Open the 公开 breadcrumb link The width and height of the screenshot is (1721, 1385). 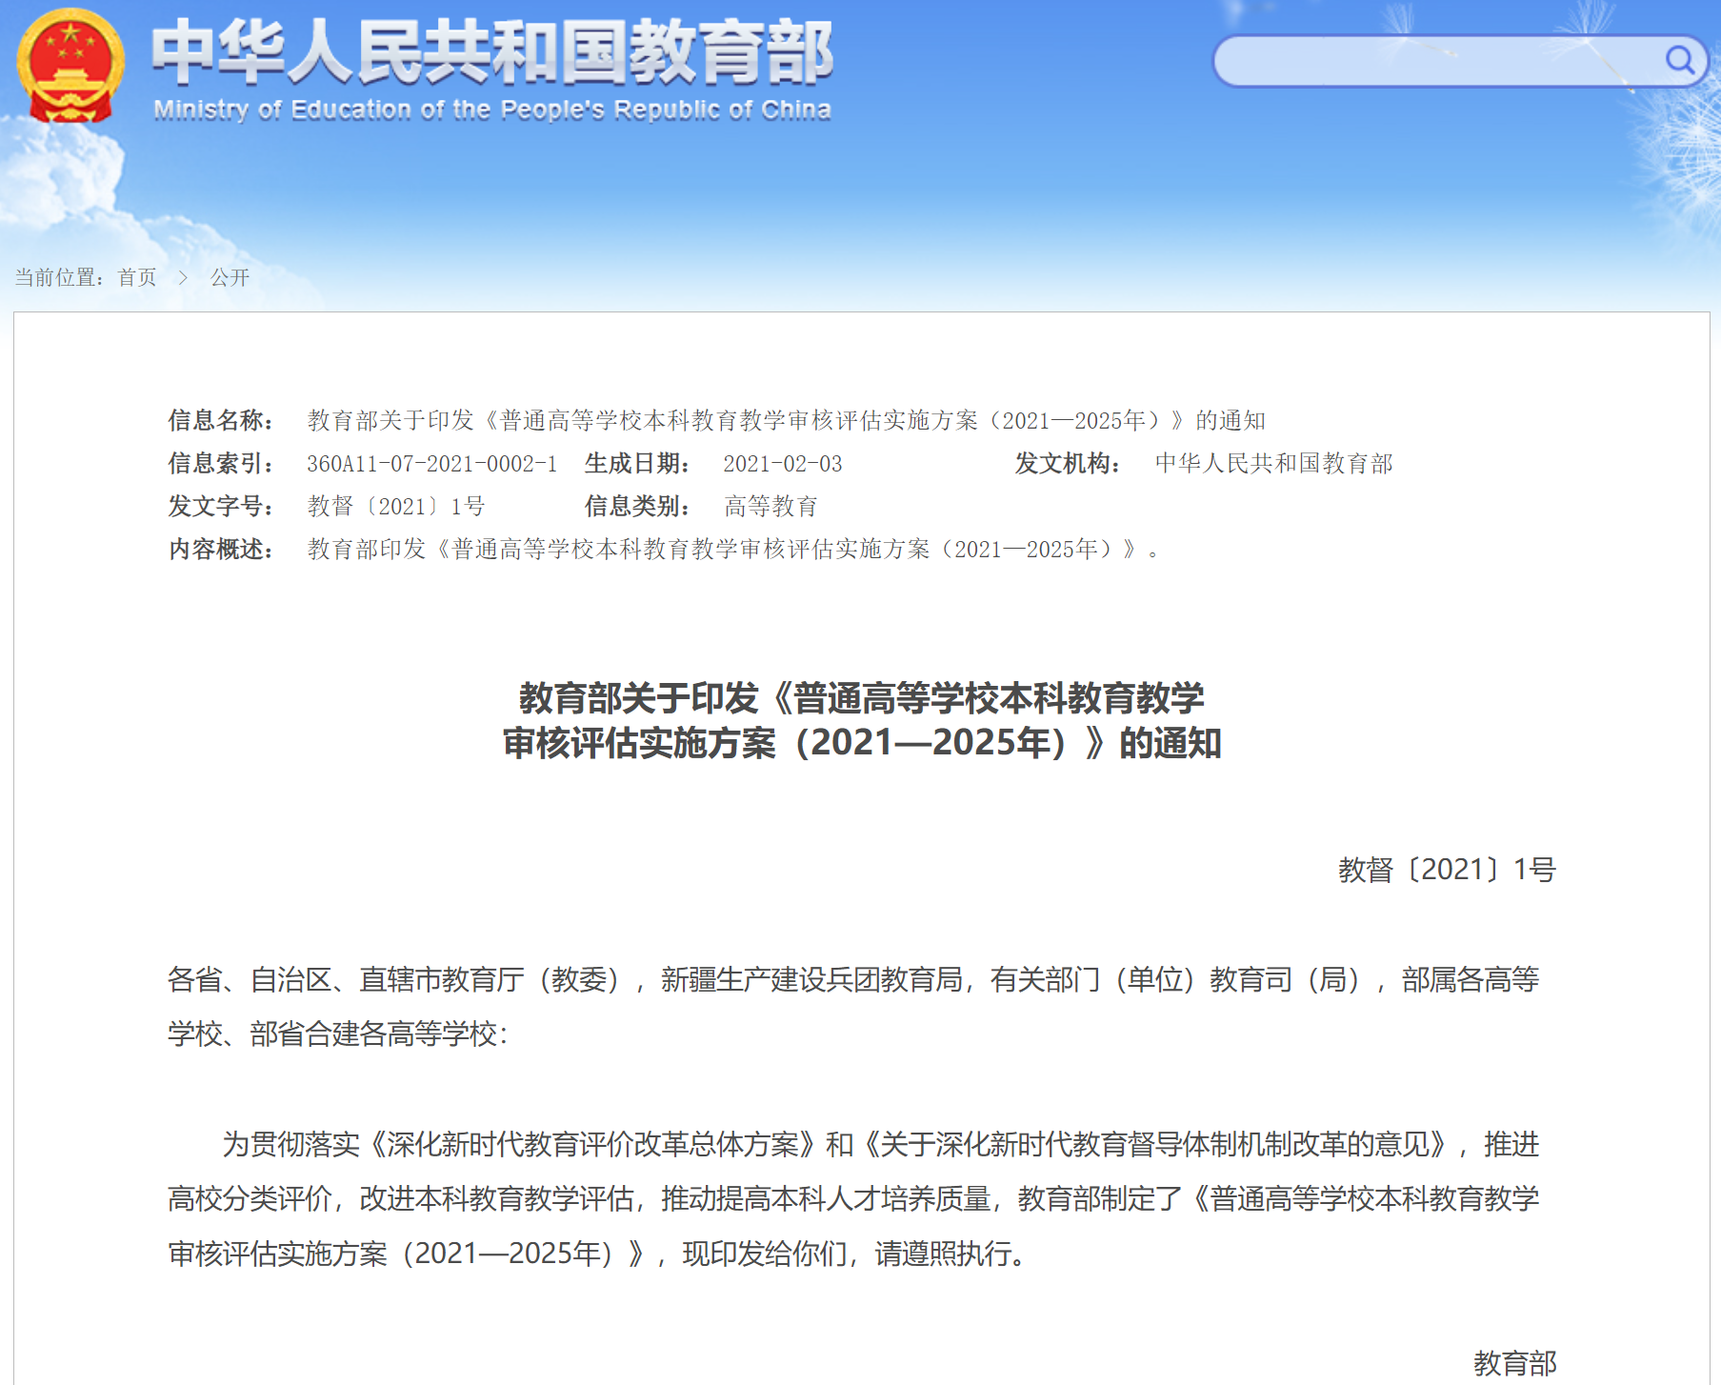point(230,277)
